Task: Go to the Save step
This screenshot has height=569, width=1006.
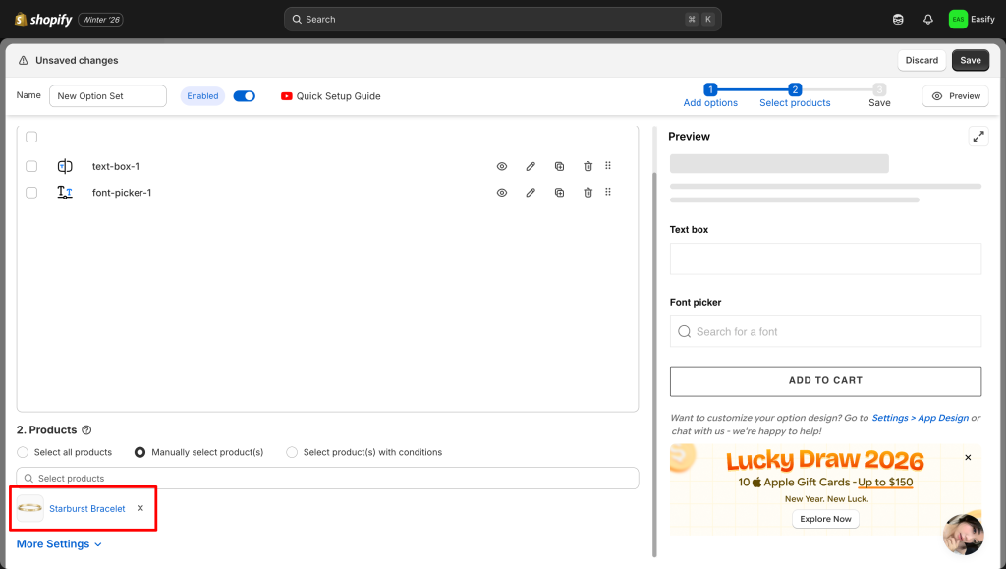Action: 879,95
